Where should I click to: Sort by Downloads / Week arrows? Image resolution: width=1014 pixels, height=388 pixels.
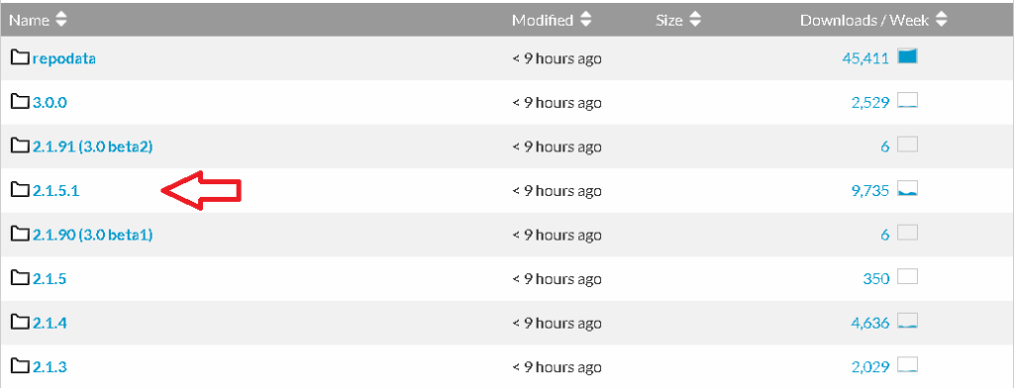click(x=942, y=20)
